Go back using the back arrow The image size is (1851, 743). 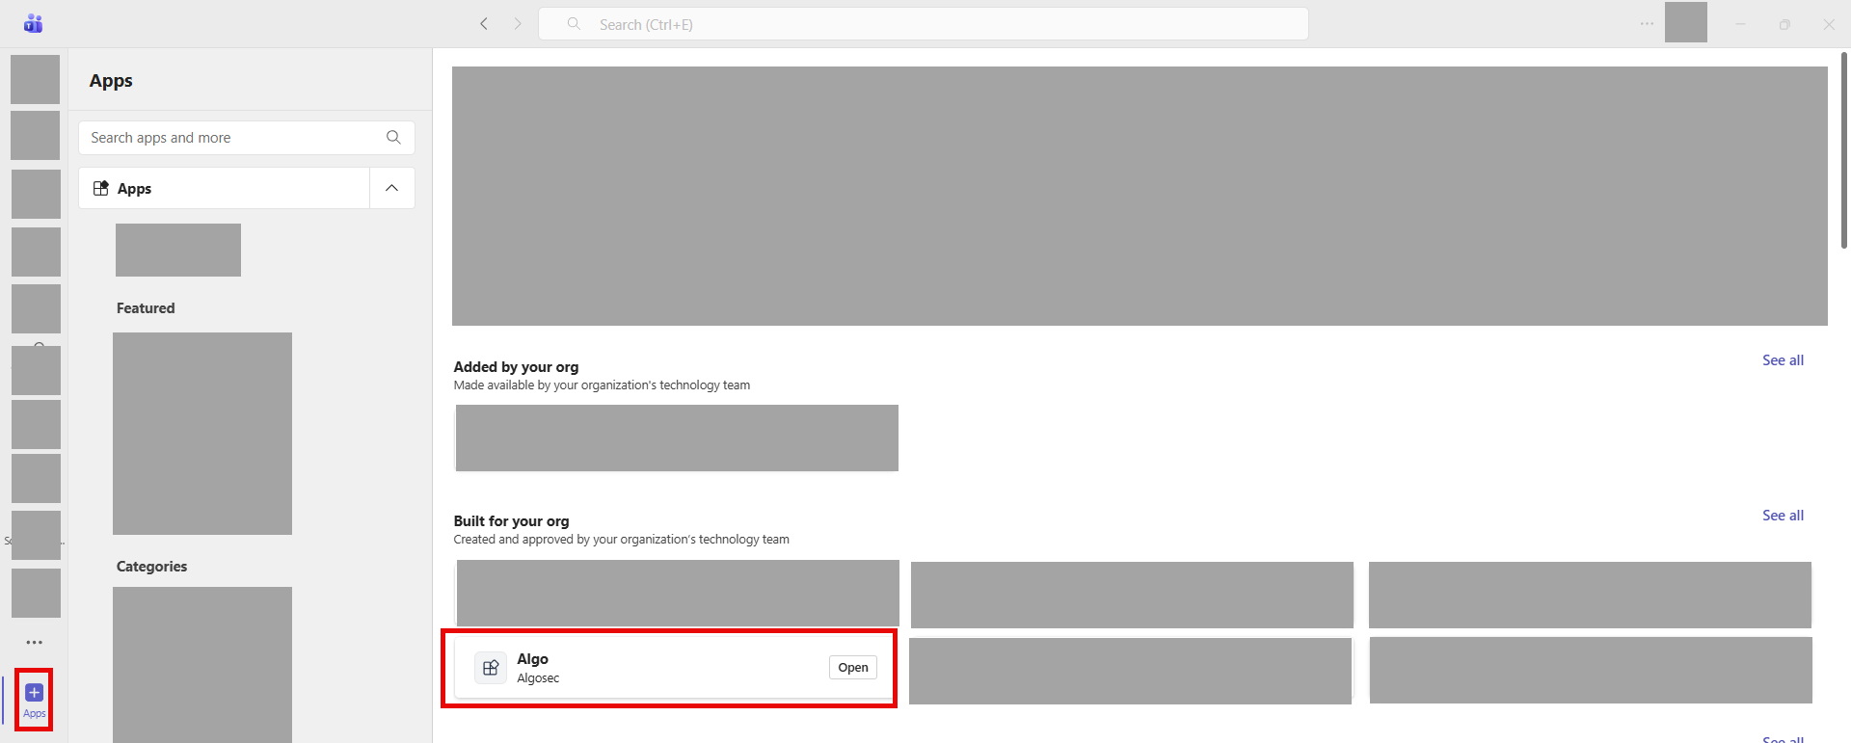click(484, 24)
